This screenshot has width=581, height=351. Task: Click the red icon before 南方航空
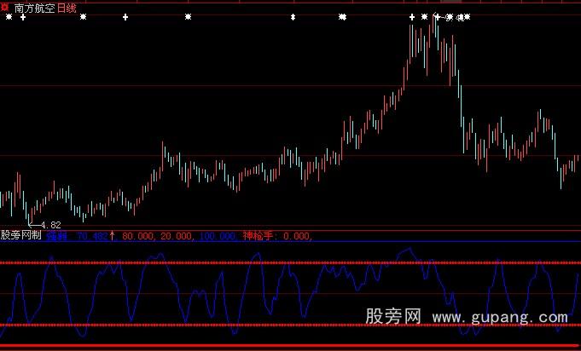click(x=6, y=7)
